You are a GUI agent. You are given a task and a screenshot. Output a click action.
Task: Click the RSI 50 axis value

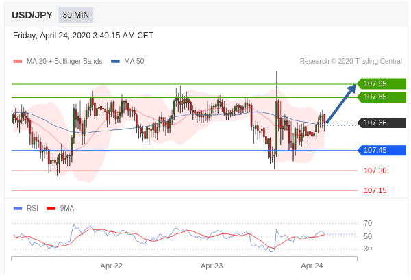coord(368,236)
